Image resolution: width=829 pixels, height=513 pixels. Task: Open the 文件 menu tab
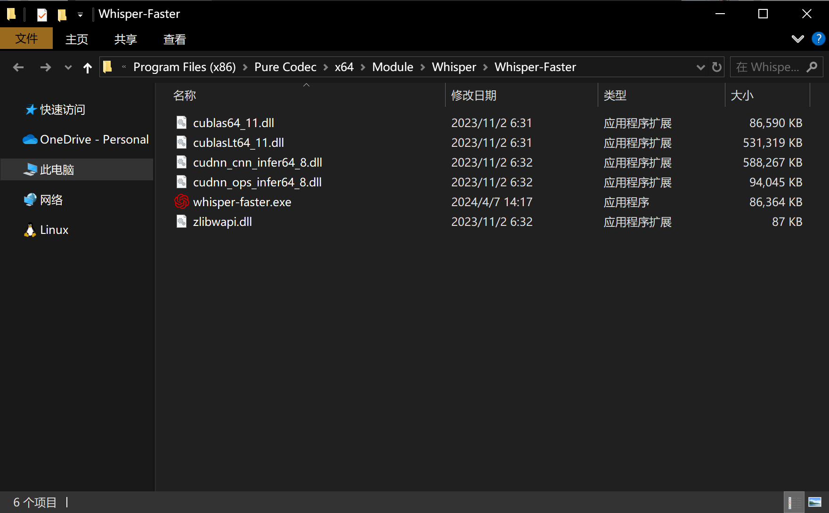coord(26,39)
